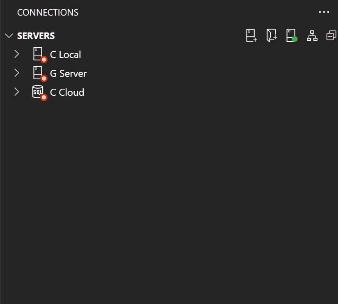Expand the C Local server node
This screenshot has width=338, height=304.
16,54
